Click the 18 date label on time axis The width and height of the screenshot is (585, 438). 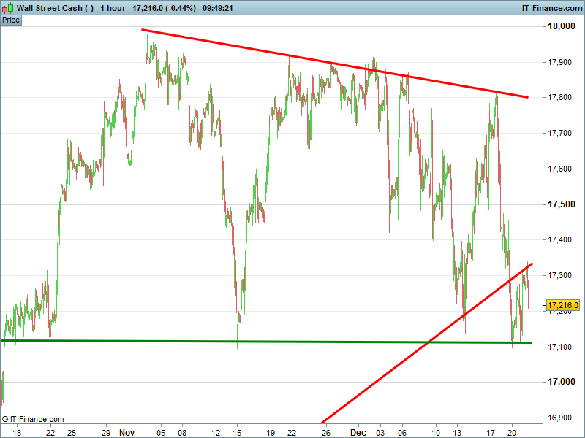(x=17, y=433)
